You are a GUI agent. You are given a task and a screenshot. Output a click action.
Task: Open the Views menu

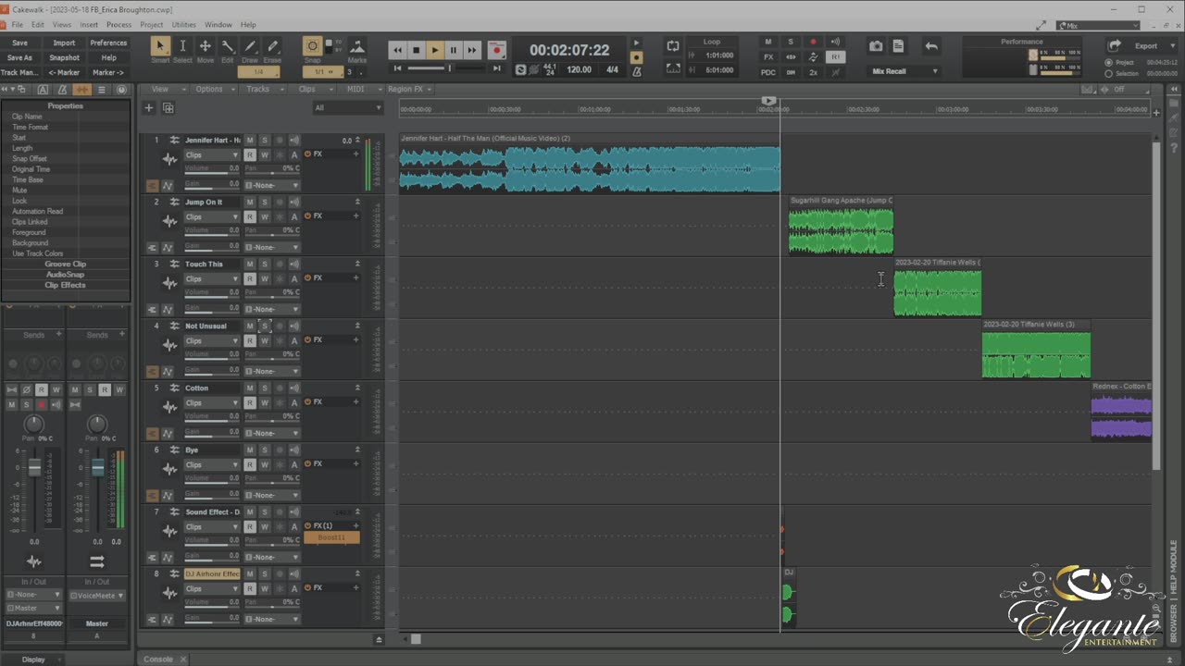pos(62,25)
